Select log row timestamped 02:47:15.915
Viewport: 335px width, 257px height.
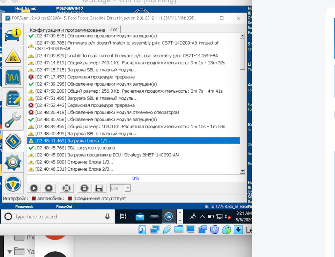click(x=134, y=70)
